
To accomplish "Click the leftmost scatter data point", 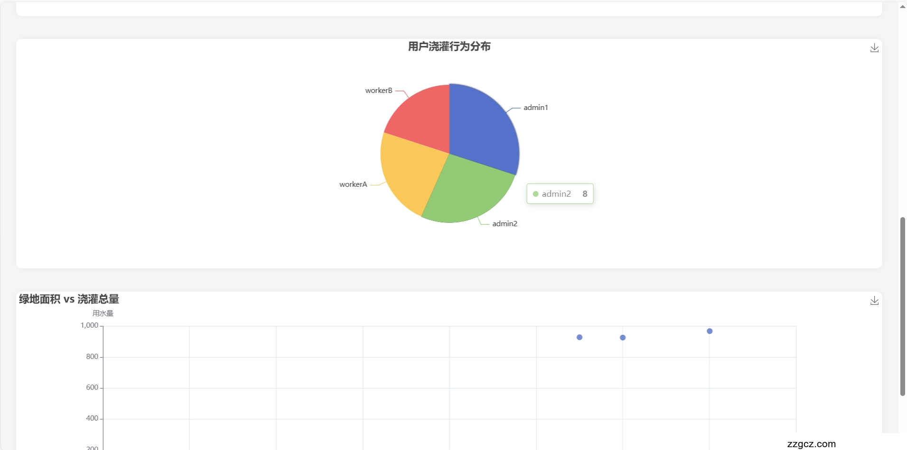I will pos(580,338).
